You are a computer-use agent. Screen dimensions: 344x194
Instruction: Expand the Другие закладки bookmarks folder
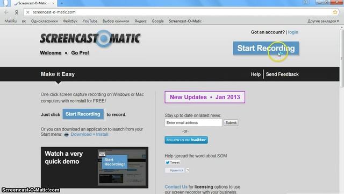323,21
